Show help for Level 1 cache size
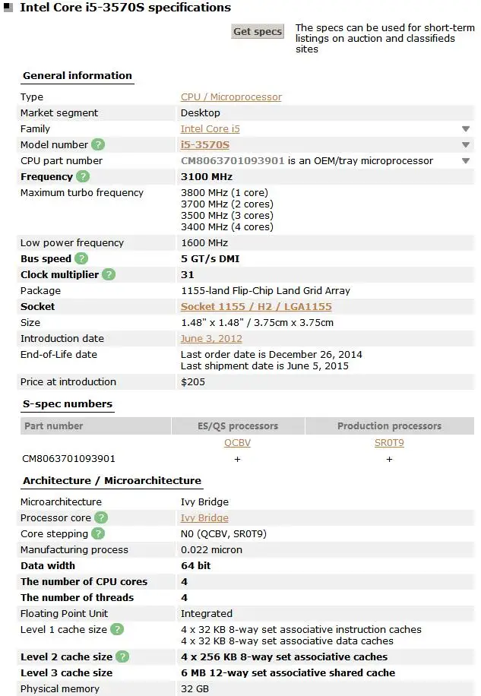Screen dimensions: 481x696 click(x=116, y=629)
